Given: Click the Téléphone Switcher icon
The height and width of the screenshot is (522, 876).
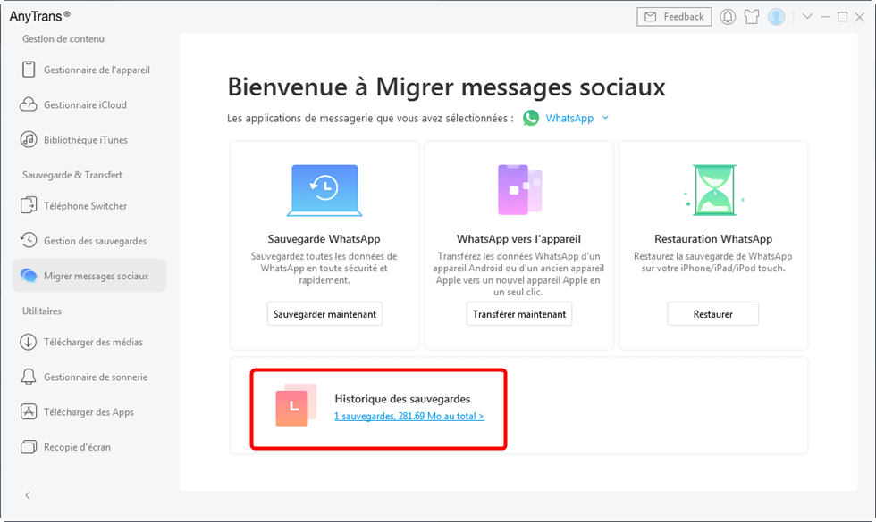Looking at the screenshot, I should click(29, 205).
